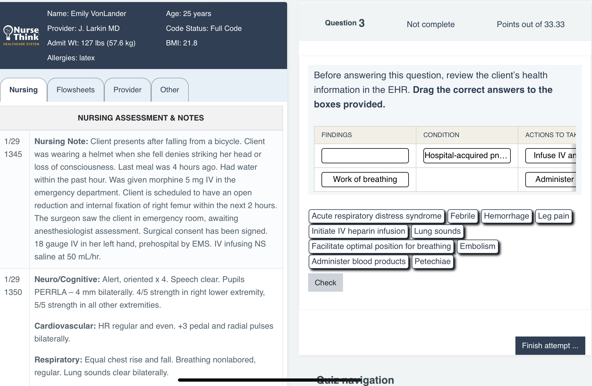This screenshot has width=592, height=386.
Task: Click the Hospital-acquired pneumonia condition box
Action: 467,156
